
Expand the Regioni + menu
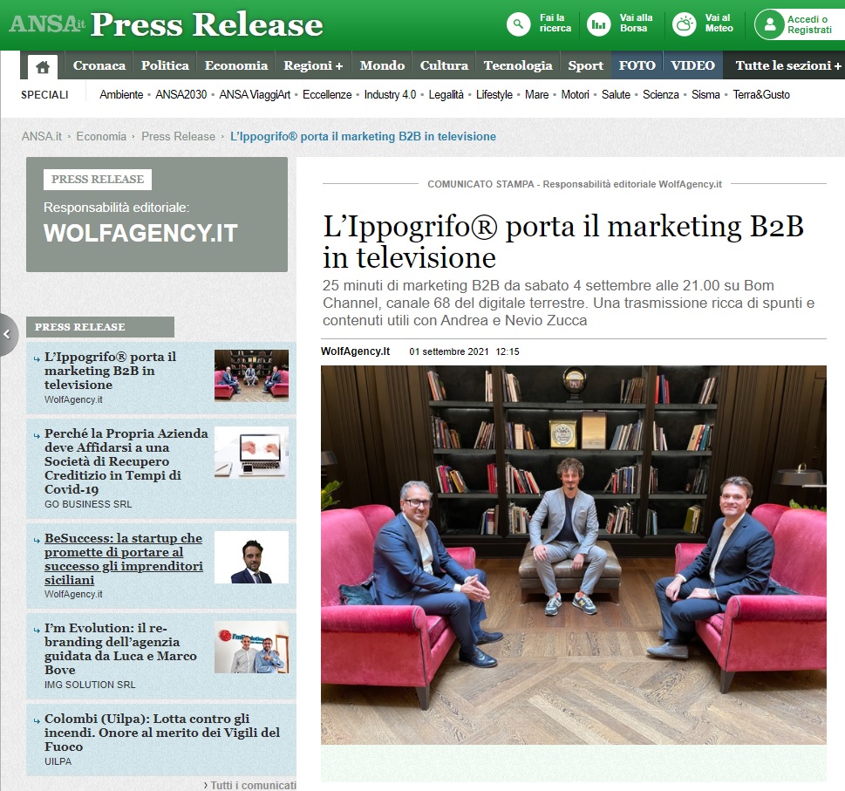pos(314,65)
